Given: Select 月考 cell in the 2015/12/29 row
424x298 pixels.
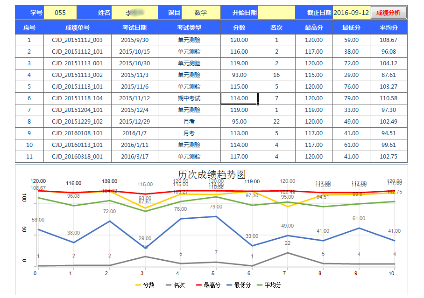Looking at the screenshot, I should pos(189,122).
